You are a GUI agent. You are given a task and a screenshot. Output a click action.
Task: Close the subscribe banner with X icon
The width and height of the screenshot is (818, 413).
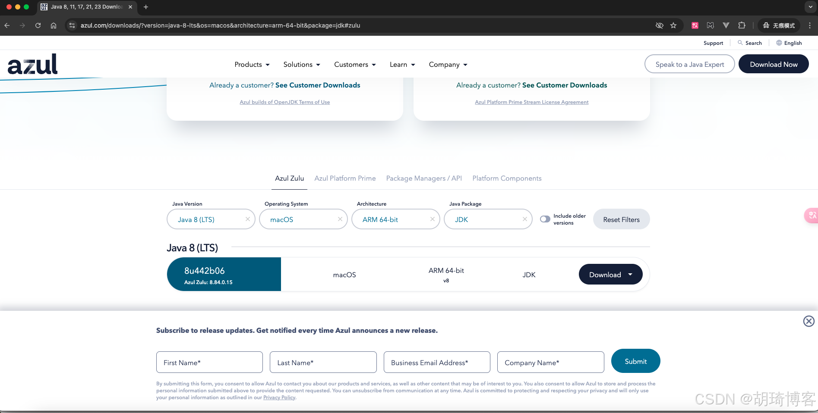809,321
